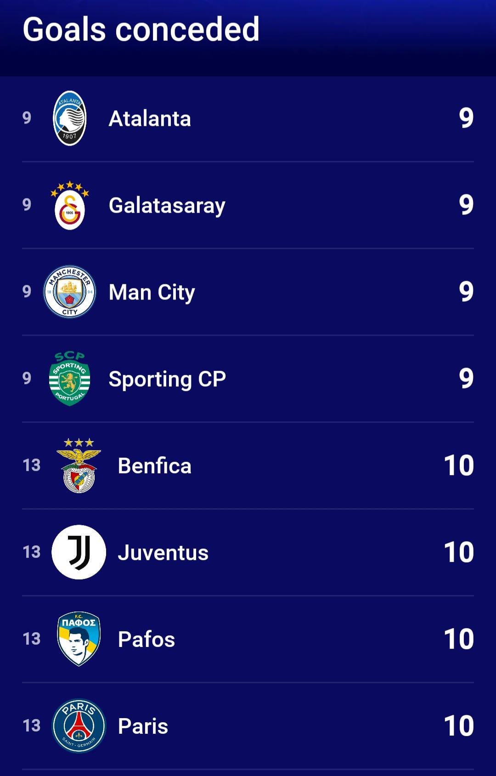Viewport: 496px width, 776px height.
Task: Tap the Benfica eagle crest
Action: tap(79, 465)
